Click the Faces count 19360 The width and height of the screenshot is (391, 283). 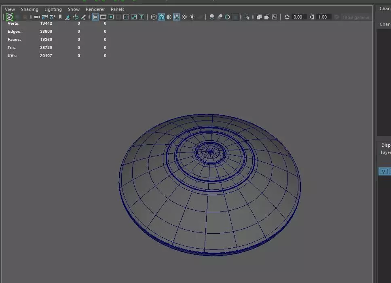(46, 39)
